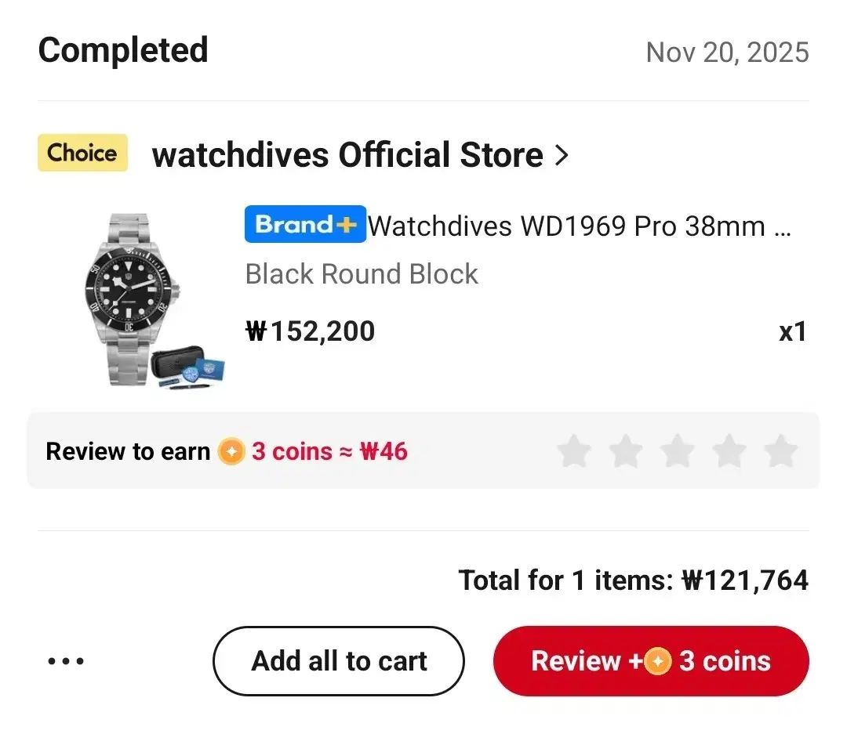Viewport: 847px width, 734px height.
Task: Click the coin icon next to 3 coins
Action: [231, 451]
